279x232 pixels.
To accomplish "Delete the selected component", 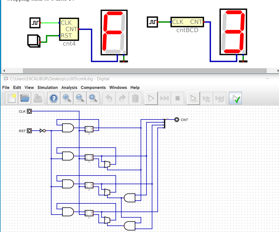I will coord(135,98).
